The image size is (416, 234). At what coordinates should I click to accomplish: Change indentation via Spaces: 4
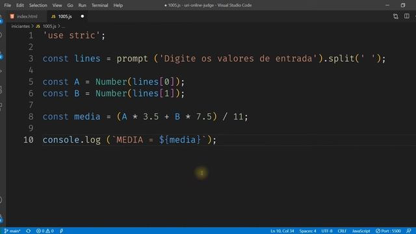tap(307, 231)
